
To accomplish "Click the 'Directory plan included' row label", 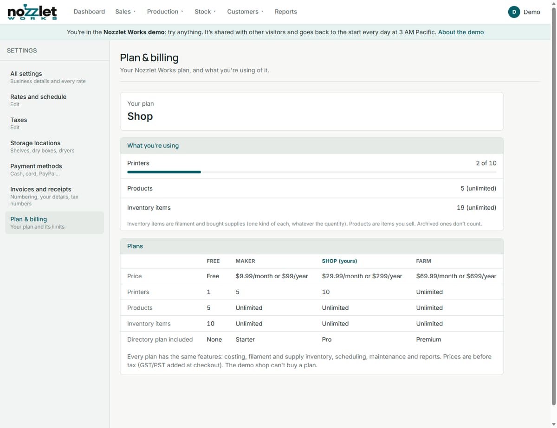I will pyautogui.click(x=160, y=339).
